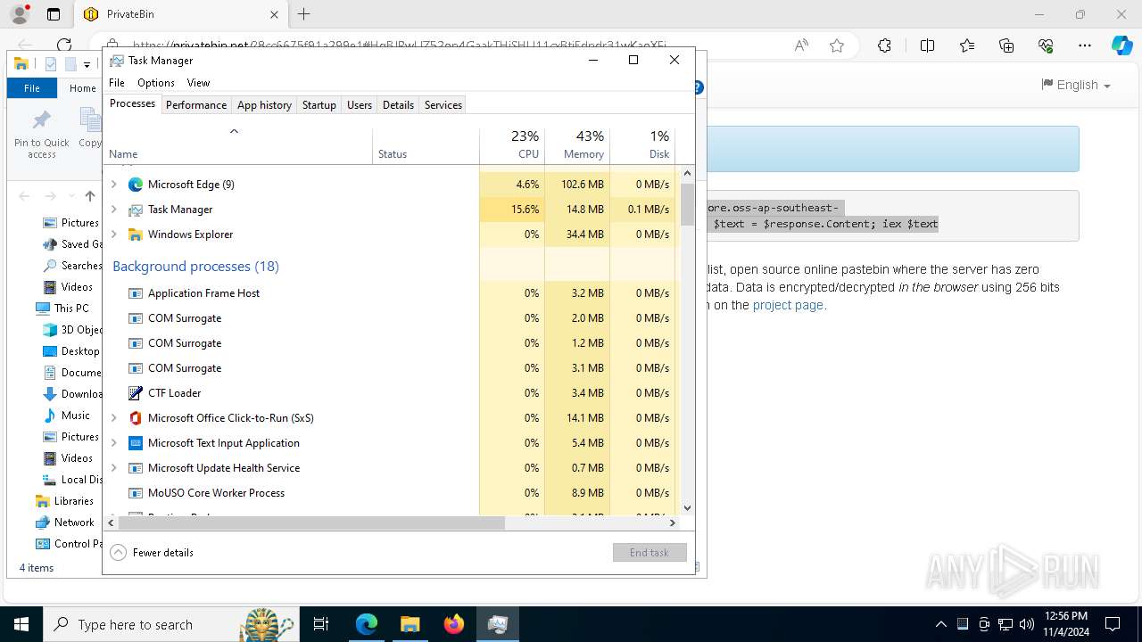Screen dimensions: 1142x642
Task: Add this page to favorites star
Action: [837, 45]
